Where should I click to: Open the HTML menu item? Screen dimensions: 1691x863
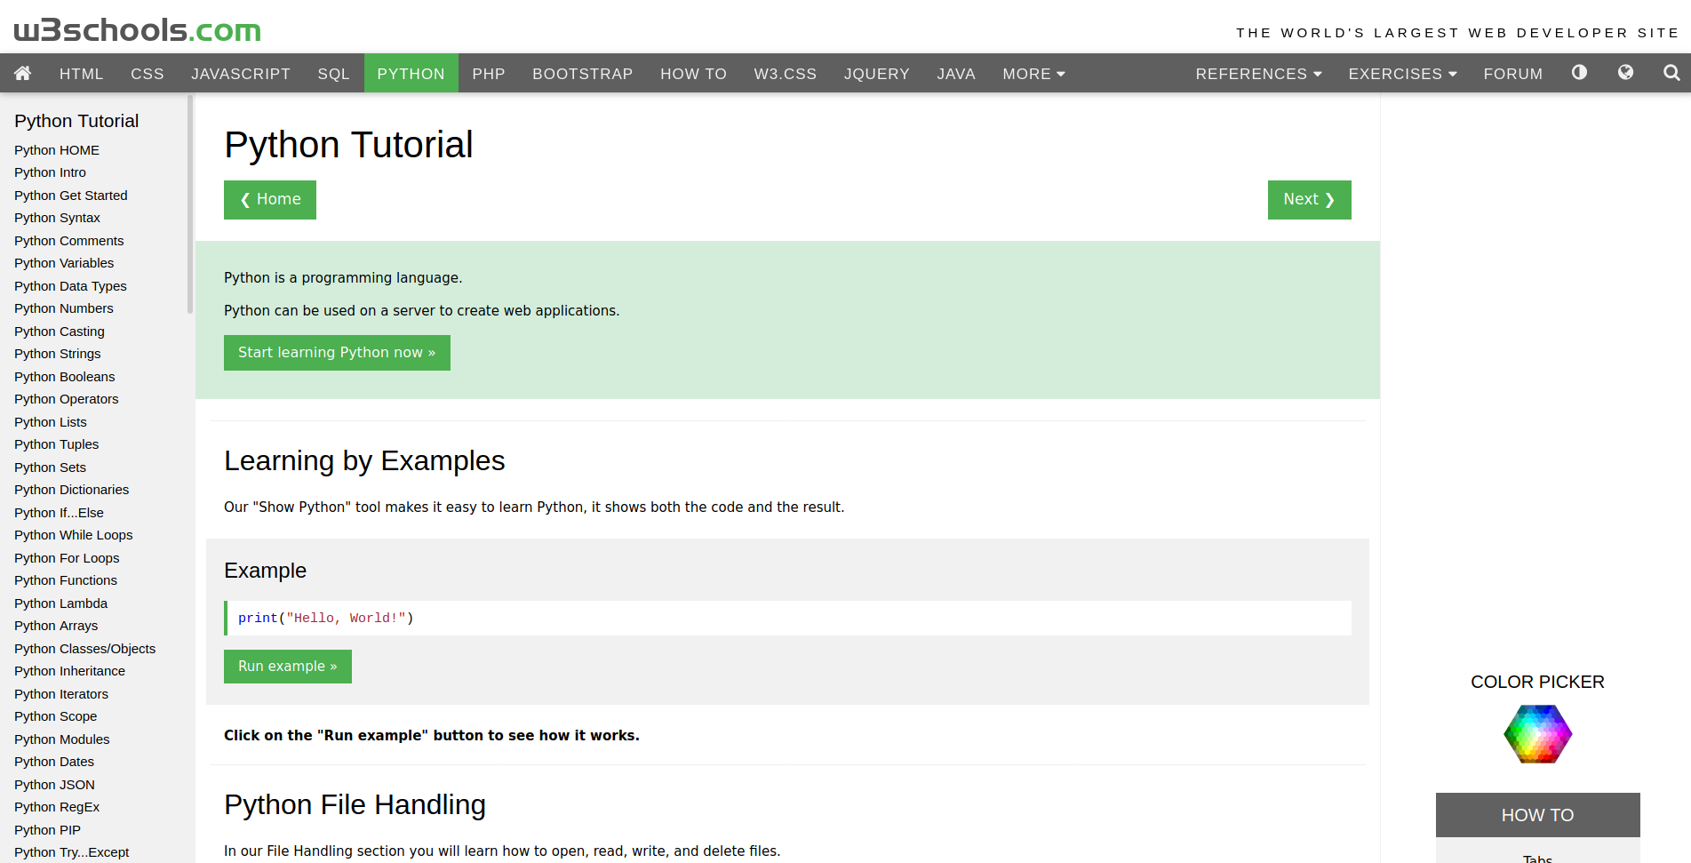click(x=82, y=74)
